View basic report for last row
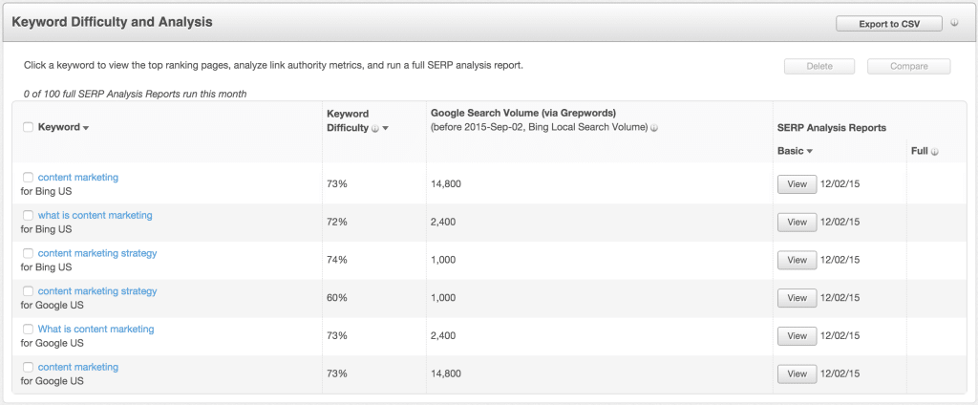The height and width of the screenshot is (405, 978). tap(797, 373)
